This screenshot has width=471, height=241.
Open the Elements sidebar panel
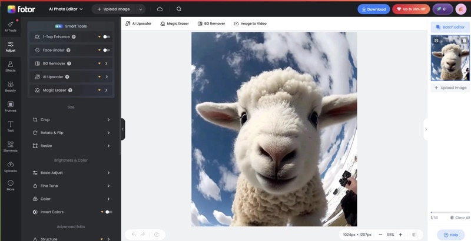pos(10,146)
